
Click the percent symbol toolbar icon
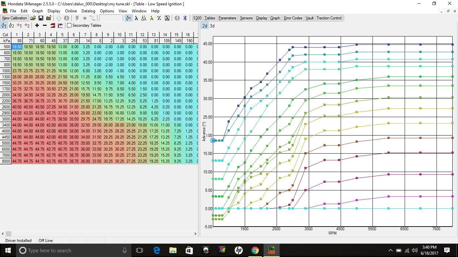point(159,18)
